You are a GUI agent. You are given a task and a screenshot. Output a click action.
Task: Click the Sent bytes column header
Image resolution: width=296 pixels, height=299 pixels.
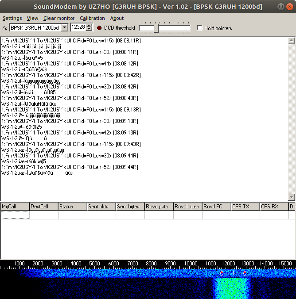point(130,207)
